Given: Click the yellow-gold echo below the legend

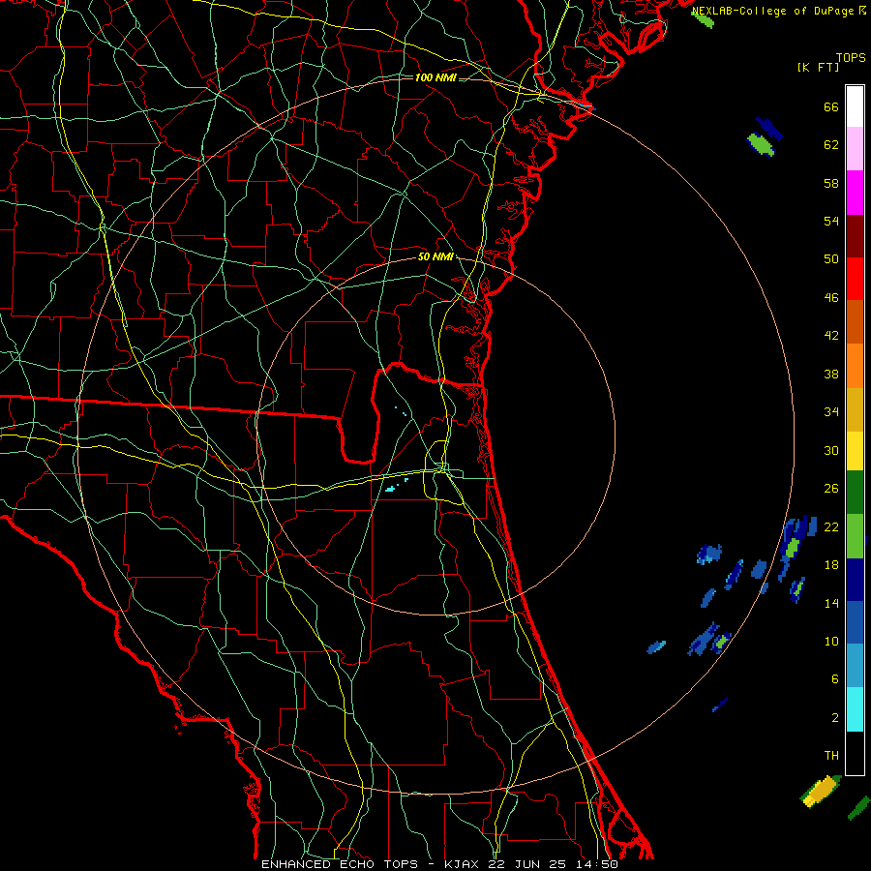Looking at the screenshot, I should click(x=820, y=791).
